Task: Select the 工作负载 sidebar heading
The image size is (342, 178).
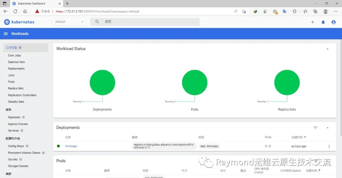Action: point(26,48)
